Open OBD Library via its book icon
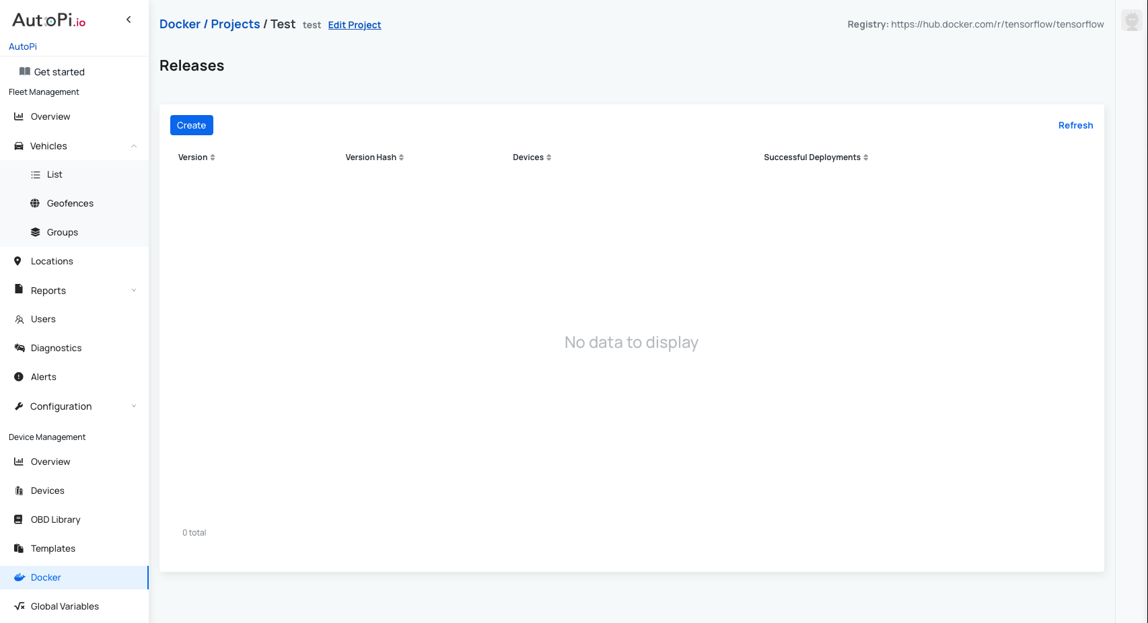Viewport: 1148px width, 623px height. tap(18, 519)
